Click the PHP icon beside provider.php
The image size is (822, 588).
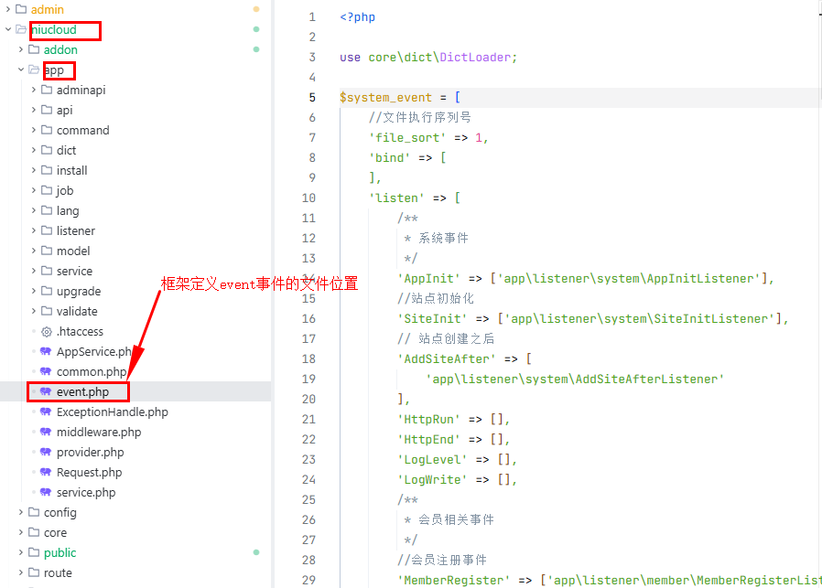coord(46,452)
